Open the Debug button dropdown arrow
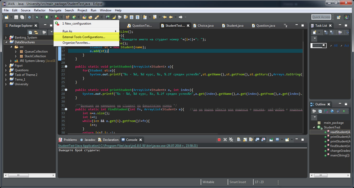354x188 pixels. [41, 17]
